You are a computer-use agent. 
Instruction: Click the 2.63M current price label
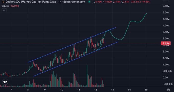[x=166, y=43]
